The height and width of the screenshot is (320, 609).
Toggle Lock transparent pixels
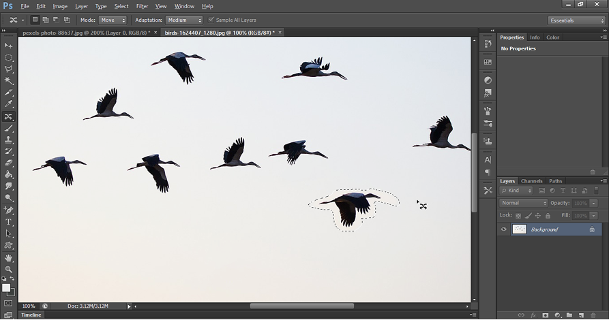[x=518, y=216]
